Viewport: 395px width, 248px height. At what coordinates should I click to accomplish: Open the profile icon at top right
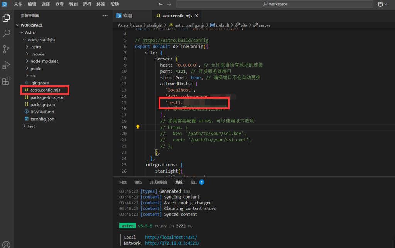pyautogui.click(x=381, y=4)
